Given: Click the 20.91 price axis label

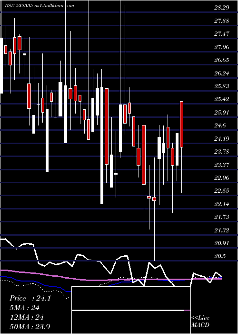Looking at the screenshot, I should point(222,243).
